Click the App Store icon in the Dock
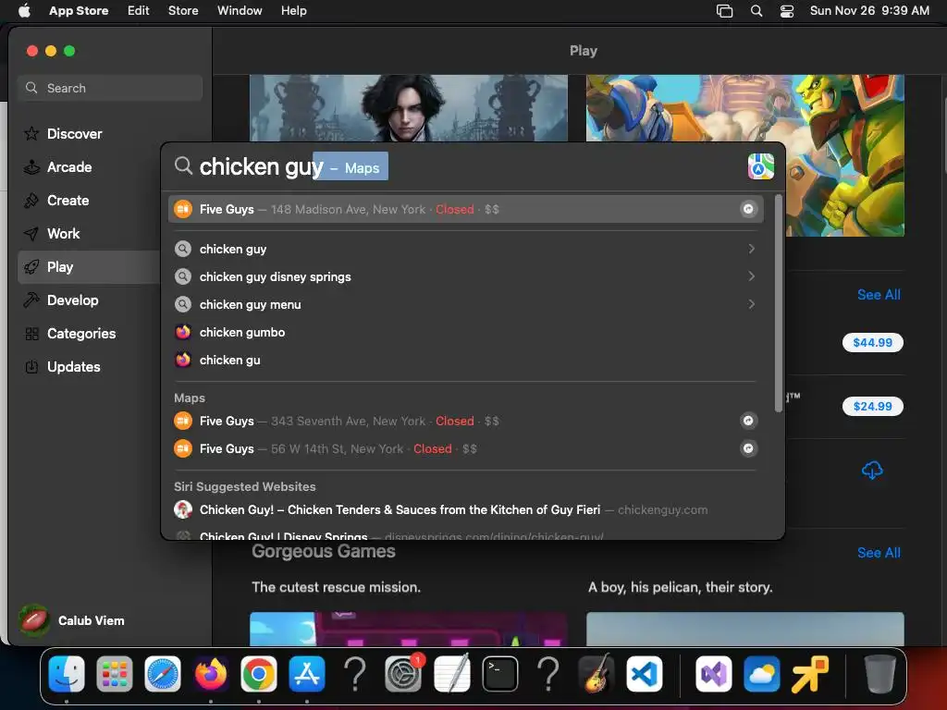The width and height of the screenshot is (947, 710). [307, 673]
